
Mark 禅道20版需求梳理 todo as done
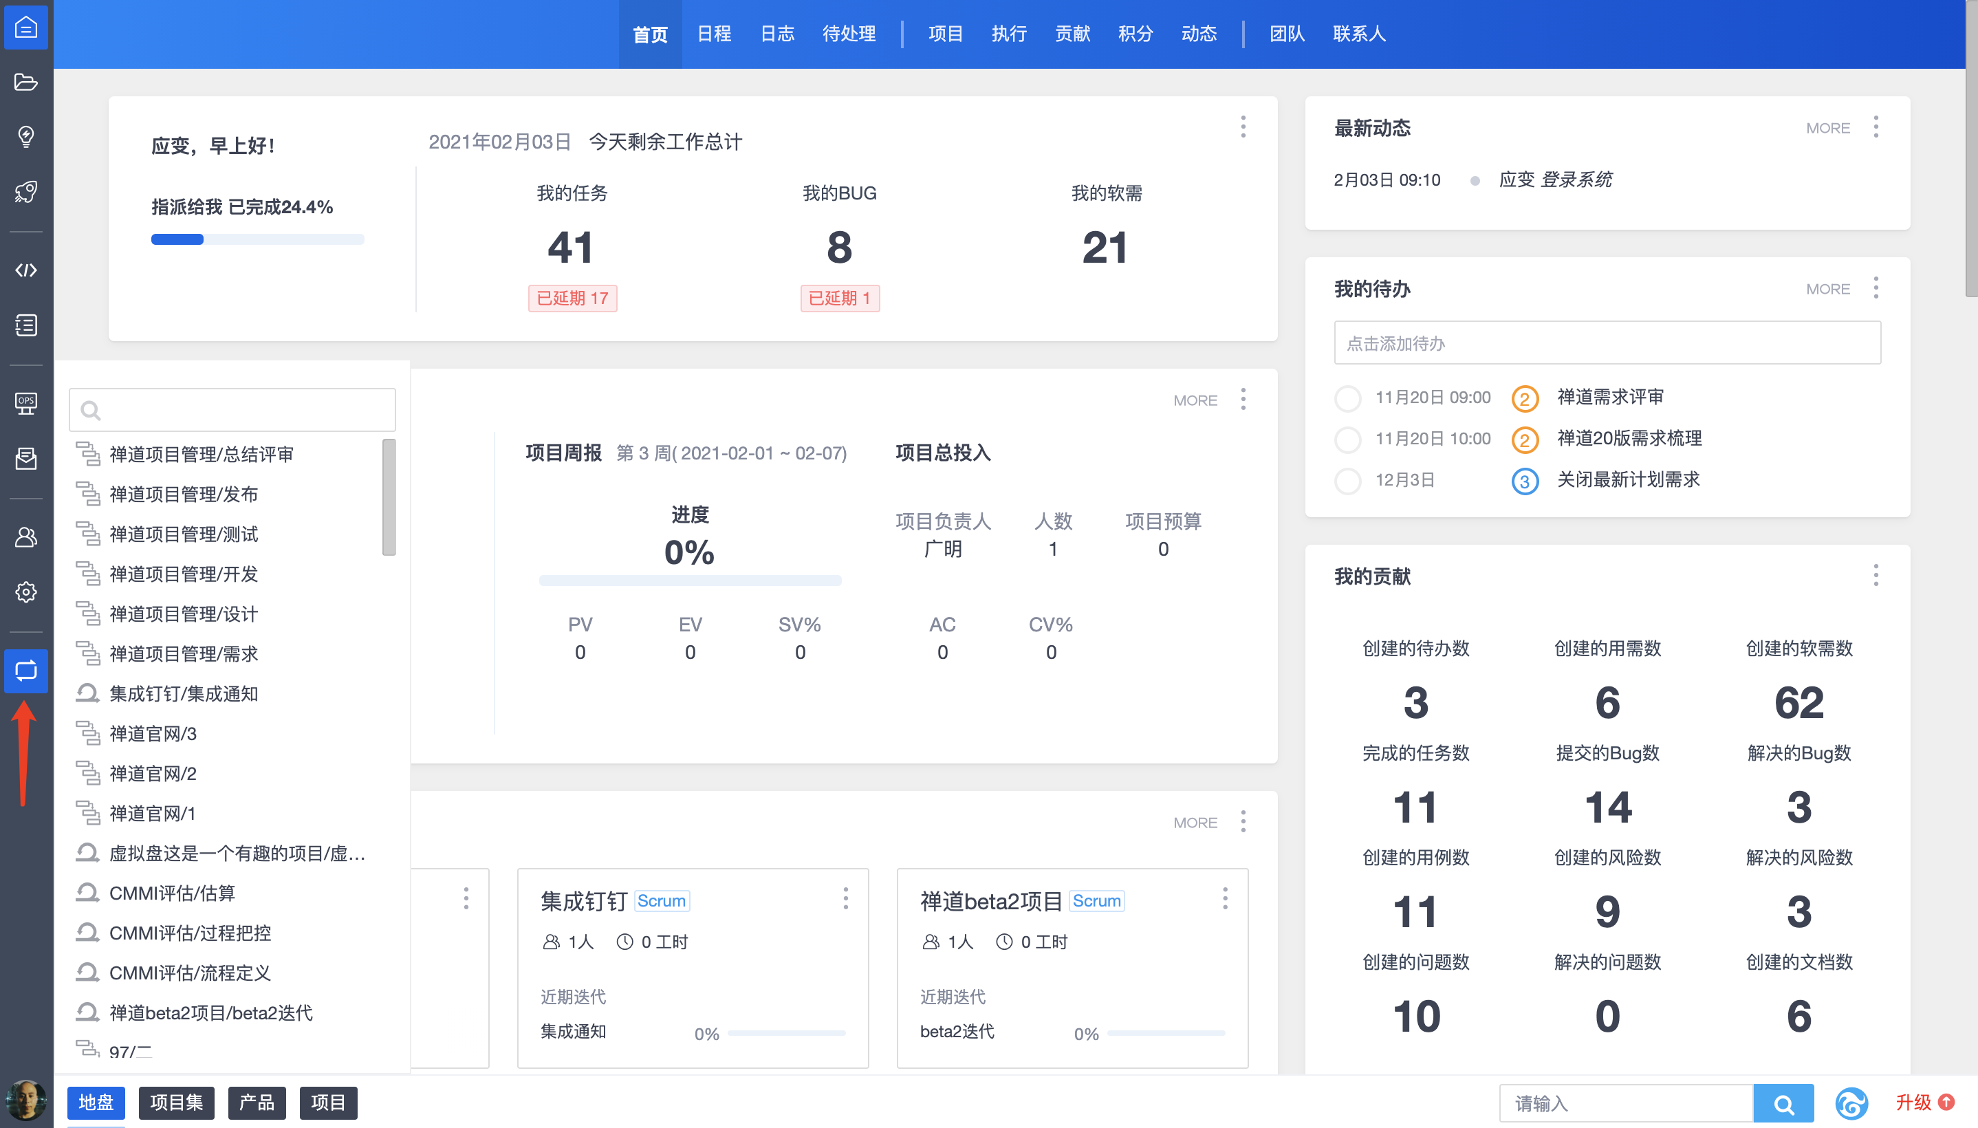point(1347,440)
